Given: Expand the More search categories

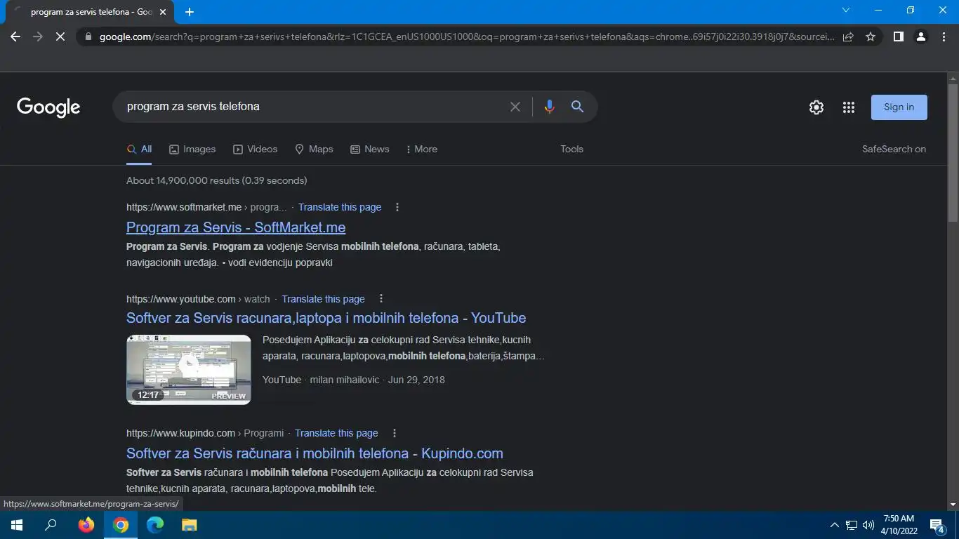Looking at the screenshot, I should pos(421,149).
